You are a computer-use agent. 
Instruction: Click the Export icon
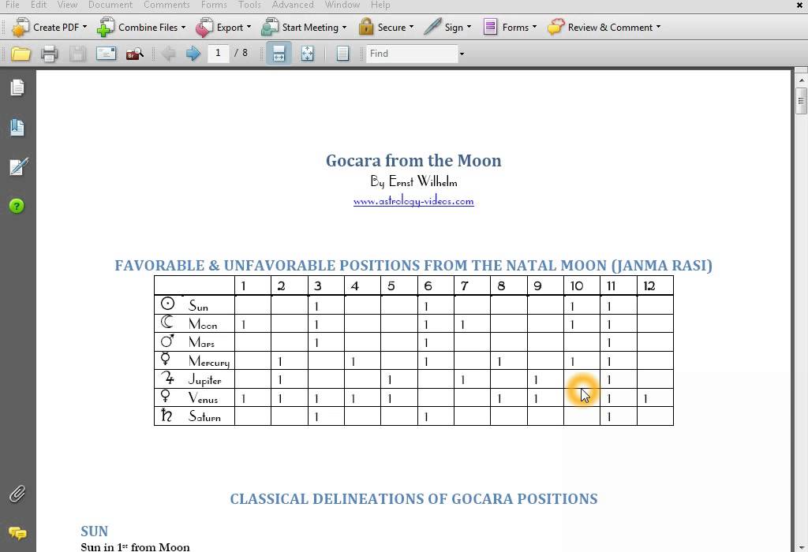tap(204, 28)
